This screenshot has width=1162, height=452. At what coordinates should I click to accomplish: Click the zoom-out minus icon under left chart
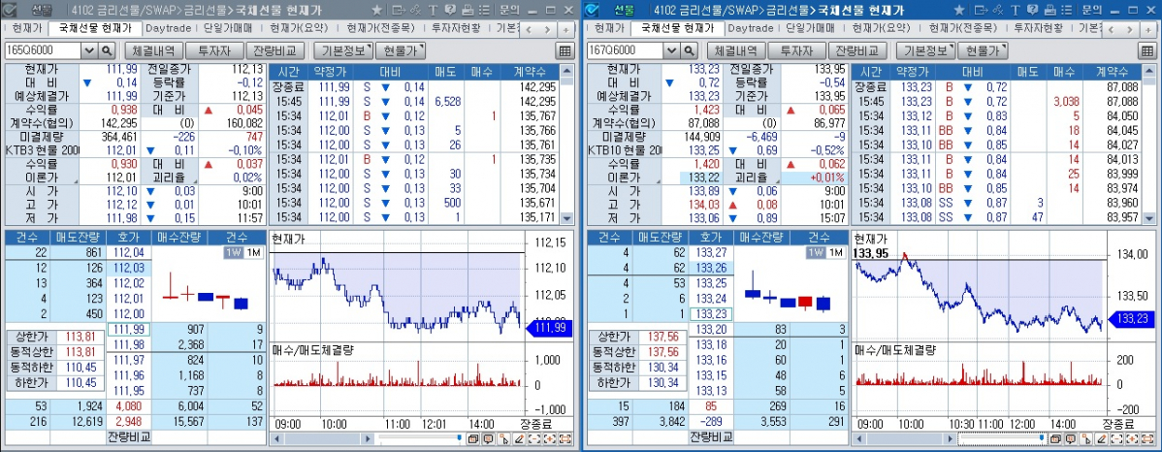[x=534, y=438]
